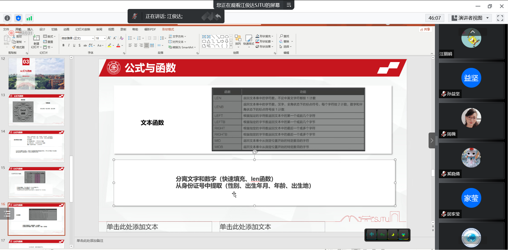Expand the Shape Fill (形状填充) dropdown

click(264, 36)
